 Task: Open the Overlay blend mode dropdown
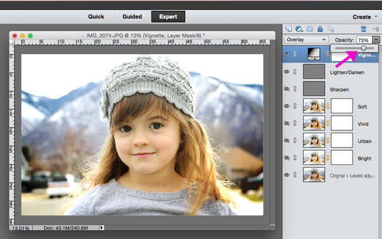(306, 40)
